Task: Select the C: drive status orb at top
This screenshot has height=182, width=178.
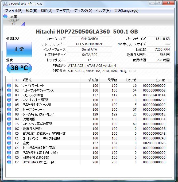Action: coord(5,16)
